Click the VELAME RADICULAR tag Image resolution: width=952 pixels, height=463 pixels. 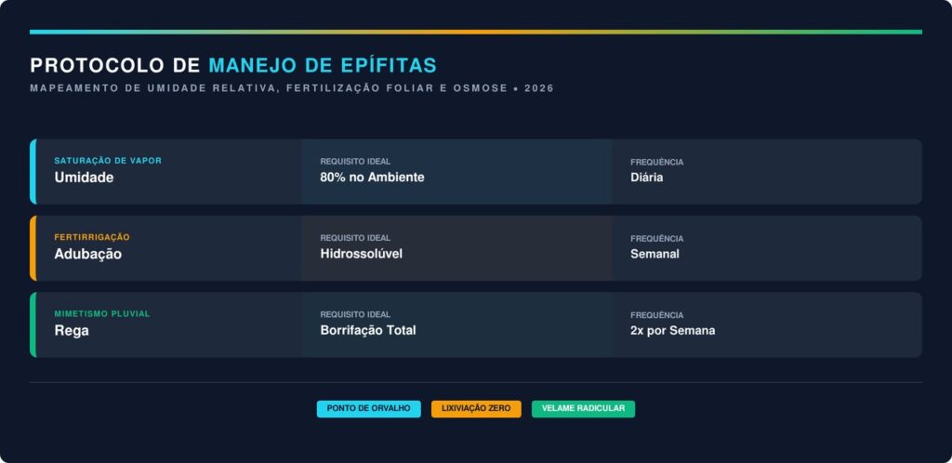583,409
